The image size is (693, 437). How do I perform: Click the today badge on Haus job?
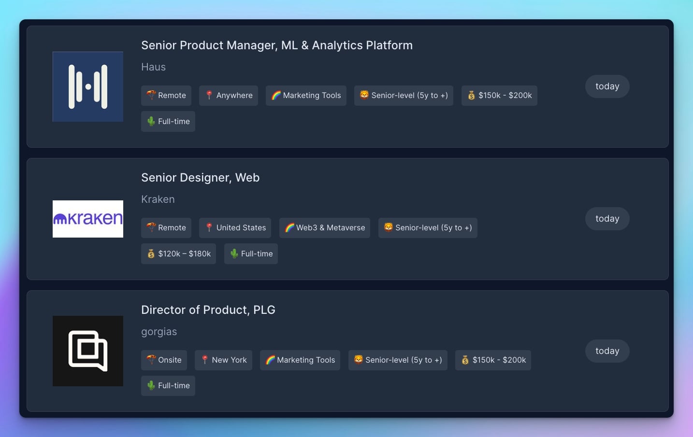tap(607, 86)
